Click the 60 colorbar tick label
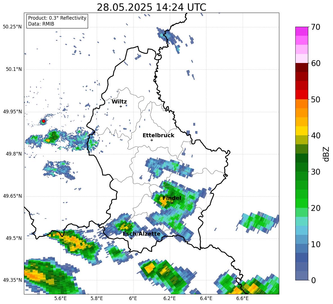 (316, 63)
